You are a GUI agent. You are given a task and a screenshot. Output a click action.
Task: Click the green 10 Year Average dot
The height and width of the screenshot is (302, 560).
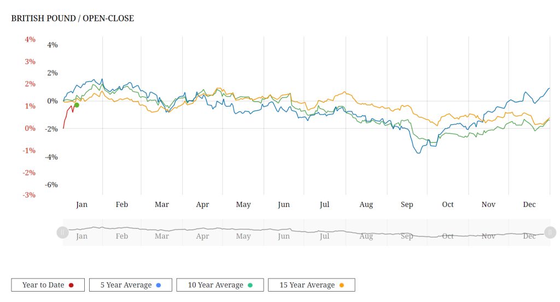250,285
